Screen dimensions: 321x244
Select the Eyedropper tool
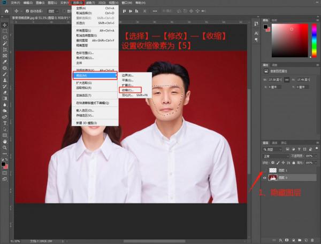[x=4, y=62]
